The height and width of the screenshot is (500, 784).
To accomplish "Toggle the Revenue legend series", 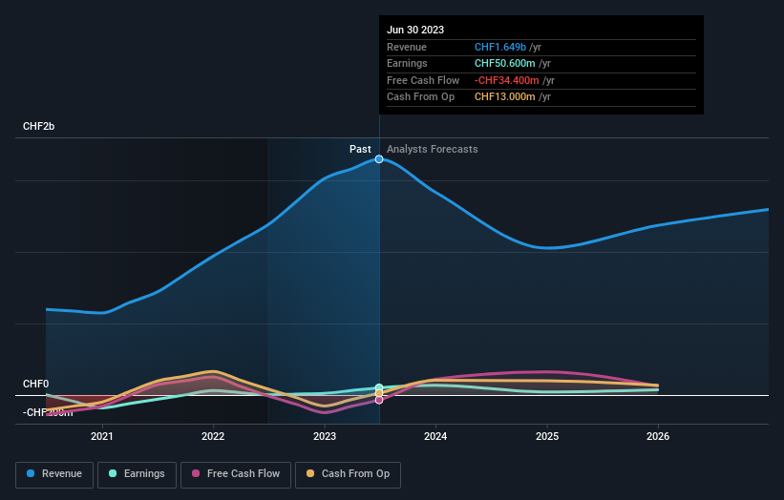I will (54, 474).
